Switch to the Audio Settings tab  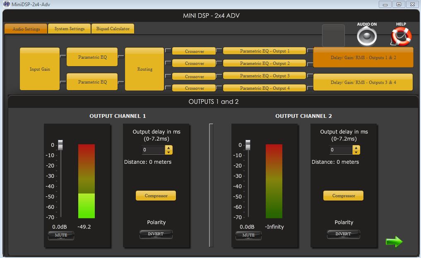pos(26,29)
